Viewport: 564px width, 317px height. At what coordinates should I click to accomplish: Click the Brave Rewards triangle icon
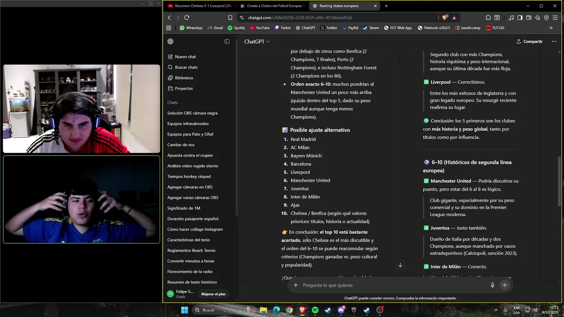point(454,18)
